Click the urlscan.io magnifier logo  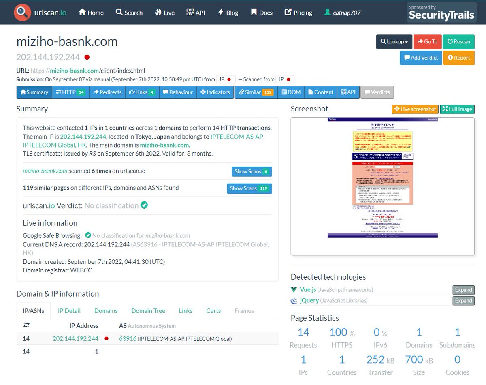(x=22, y=12)
